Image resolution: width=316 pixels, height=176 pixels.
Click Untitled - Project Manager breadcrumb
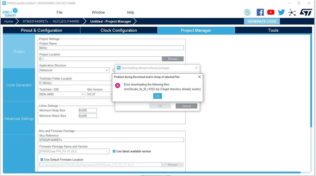(x=111, y=21)
